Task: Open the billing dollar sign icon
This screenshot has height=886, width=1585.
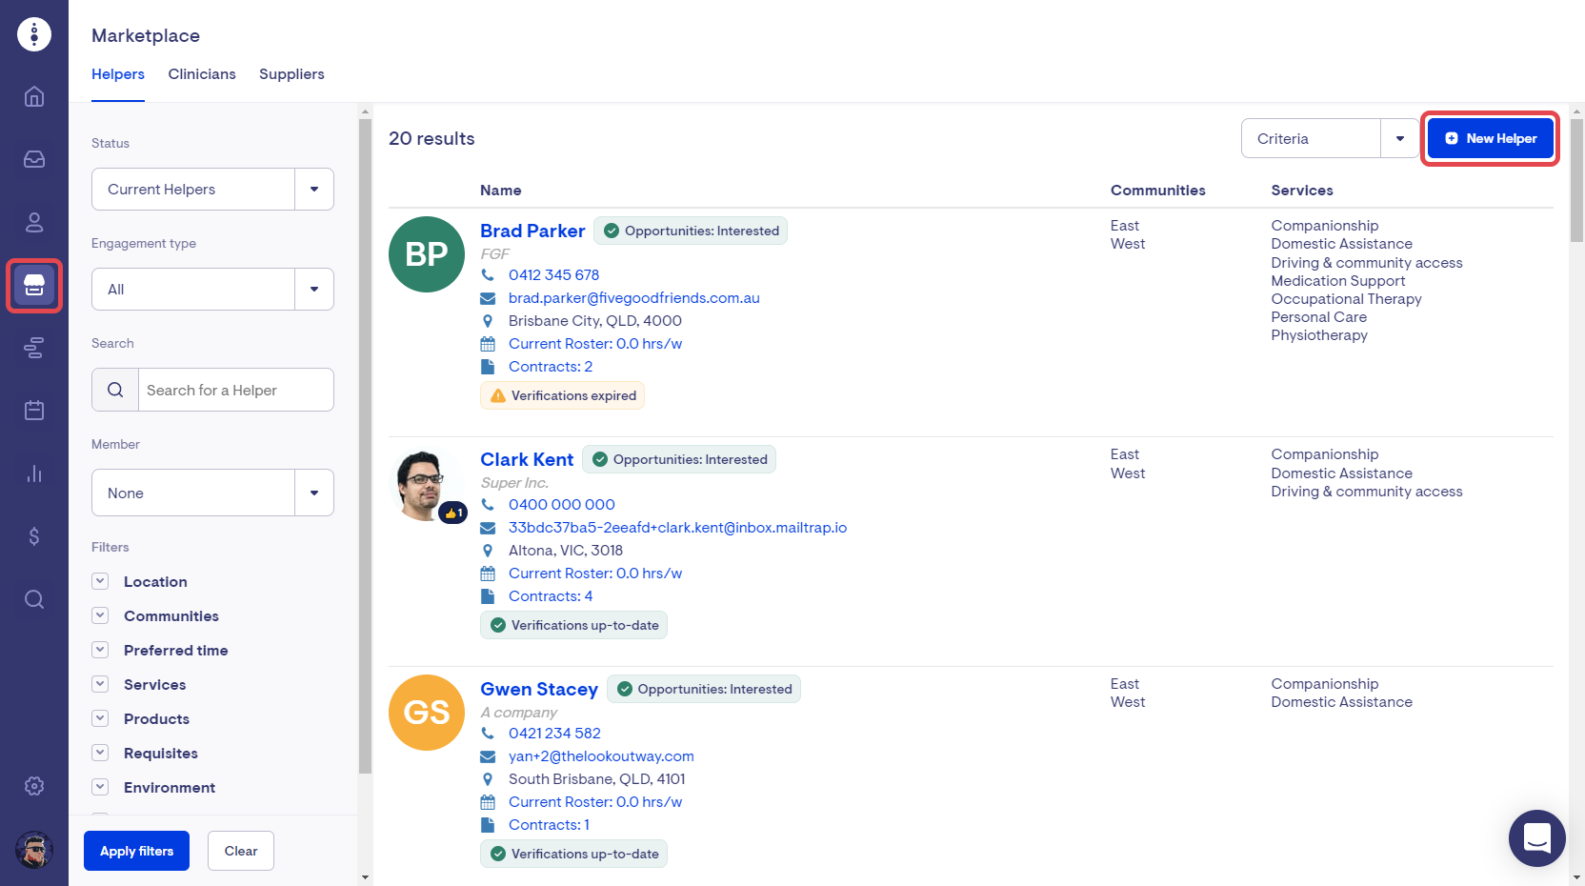Action: [x=34, y=536]
